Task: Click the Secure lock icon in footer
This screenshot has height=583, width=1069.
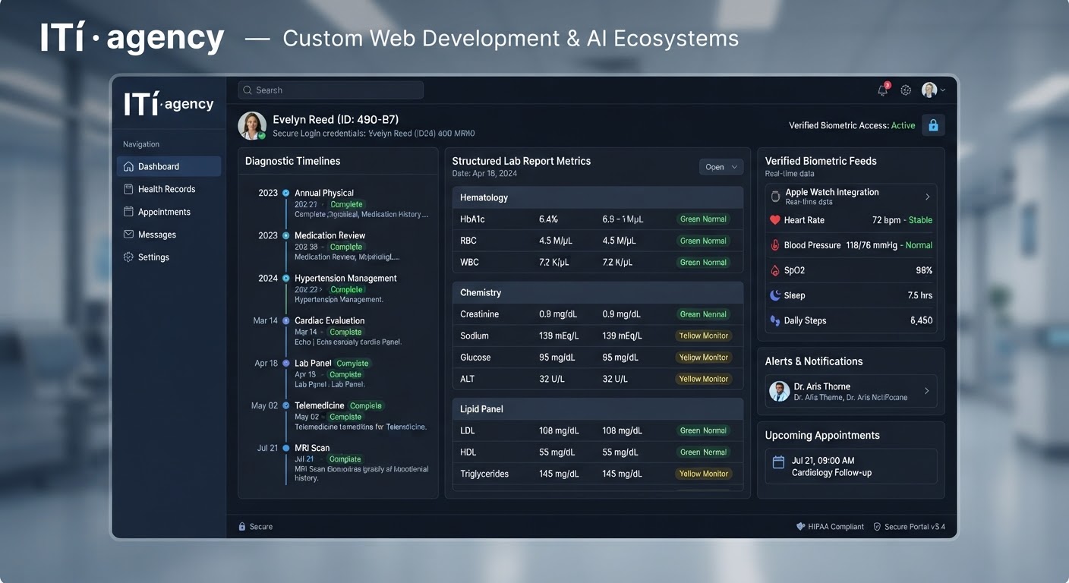Action: [x=242, y=526]
